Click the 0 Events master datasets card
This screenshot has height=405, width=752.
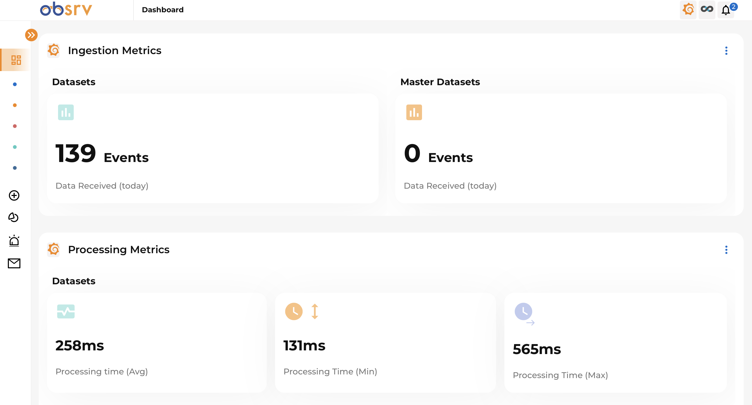point(561,148)
